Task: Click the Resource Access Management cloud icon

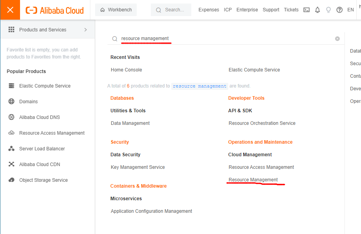Action: [11, 133]
